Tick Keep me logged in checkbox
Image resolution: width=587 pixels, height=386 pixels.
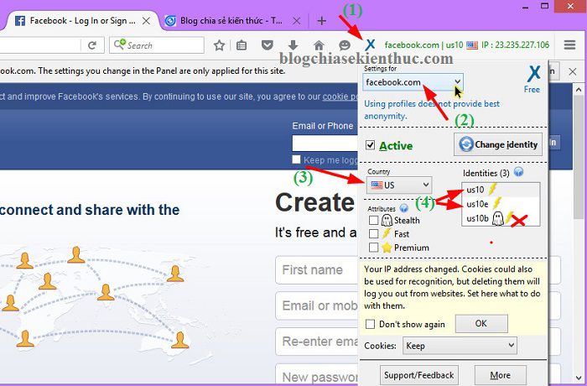296,159
